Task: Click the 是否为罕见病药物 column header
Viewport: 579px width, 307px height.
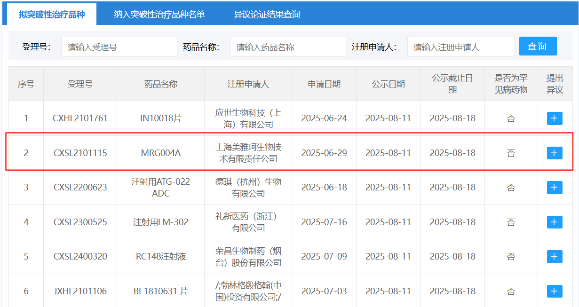Action: pyautogui.click(x=511, y=84)
